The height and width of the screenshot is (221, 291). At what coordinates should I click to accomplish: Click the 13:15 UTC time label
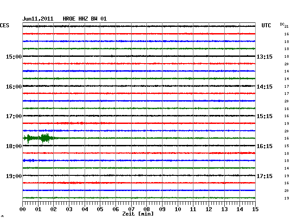point(265,56)
